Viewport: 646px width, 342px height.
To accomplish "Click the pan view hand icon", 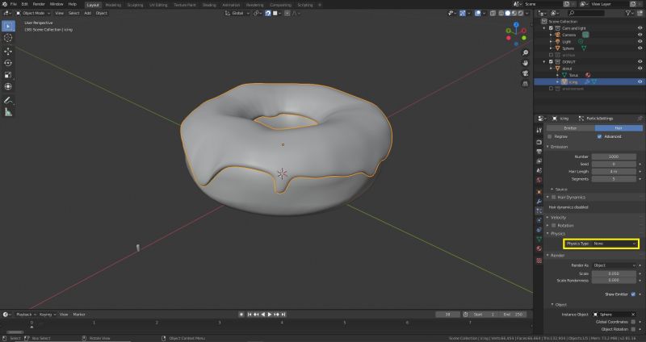I will (525, 63).
